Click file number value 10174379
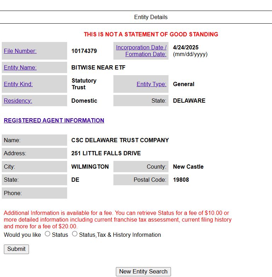Screen dimensions: 272x277 click(x=84, y=51)
